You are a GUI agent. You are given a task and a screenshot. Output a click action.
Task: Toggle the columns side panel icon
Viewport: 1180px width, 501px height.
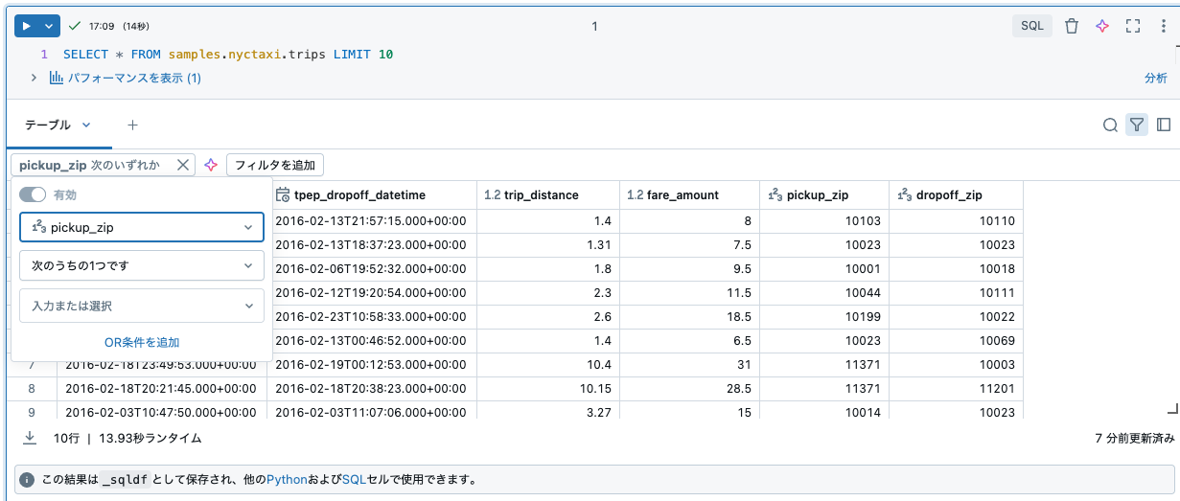pos(1164,125)
